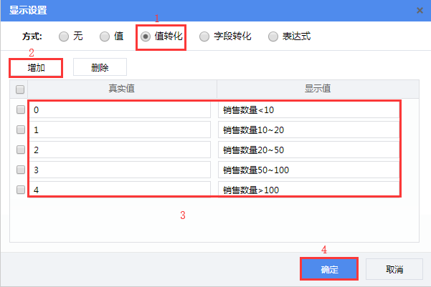431x287 pixels.
Task: Select the 无 radio option
Action: coord(65,36)
